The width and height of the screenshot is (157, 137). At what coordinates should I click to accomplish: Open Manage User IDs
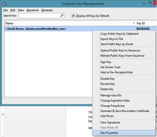[x=111, y=95]
